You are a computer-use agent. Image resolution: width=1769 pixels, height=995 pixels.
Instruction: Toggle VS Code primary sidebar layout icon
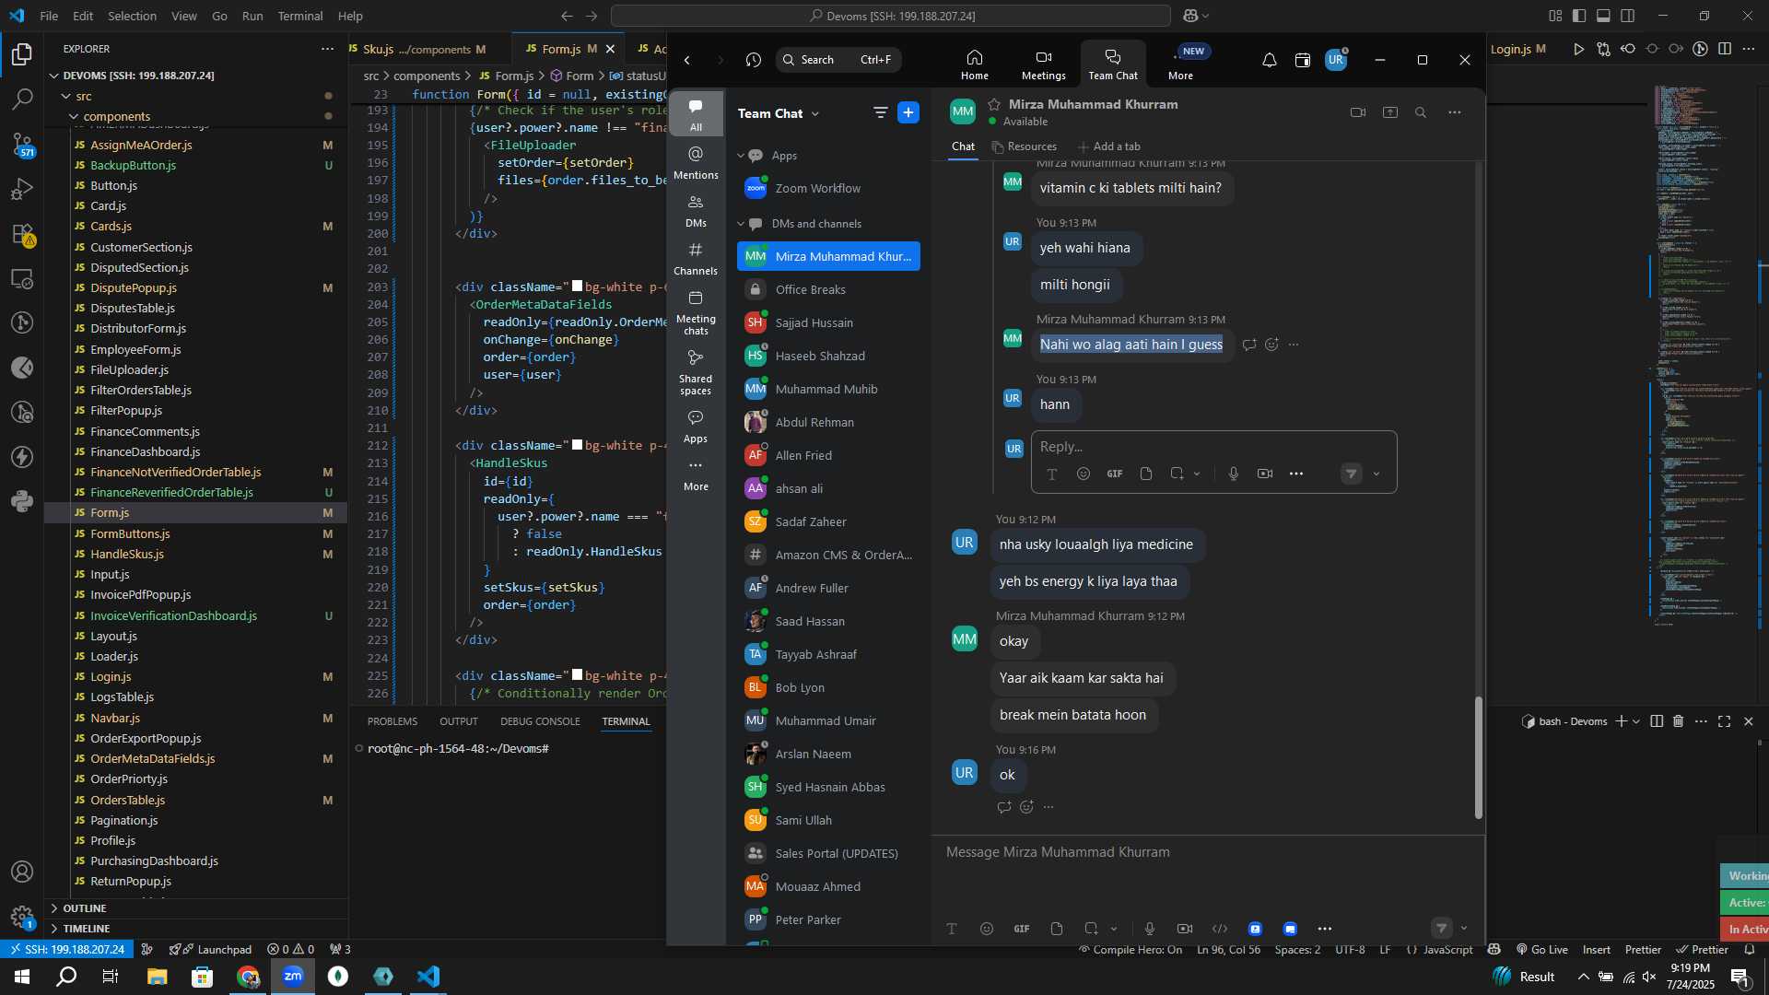click(x=1579, y=16)
